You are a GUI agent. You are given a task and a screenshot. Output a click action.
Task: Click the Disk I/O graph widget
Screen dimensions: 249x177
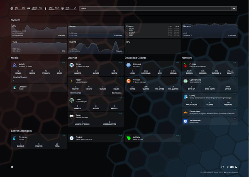96,46
